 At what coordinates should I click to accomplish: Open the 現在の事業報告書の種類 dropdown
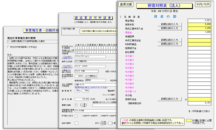point(33,42)
